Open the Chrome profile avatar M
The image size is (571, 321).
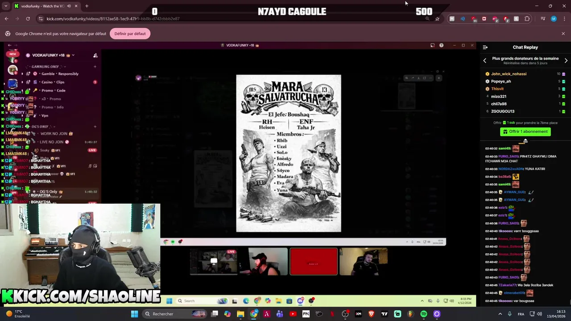point(554,19)
